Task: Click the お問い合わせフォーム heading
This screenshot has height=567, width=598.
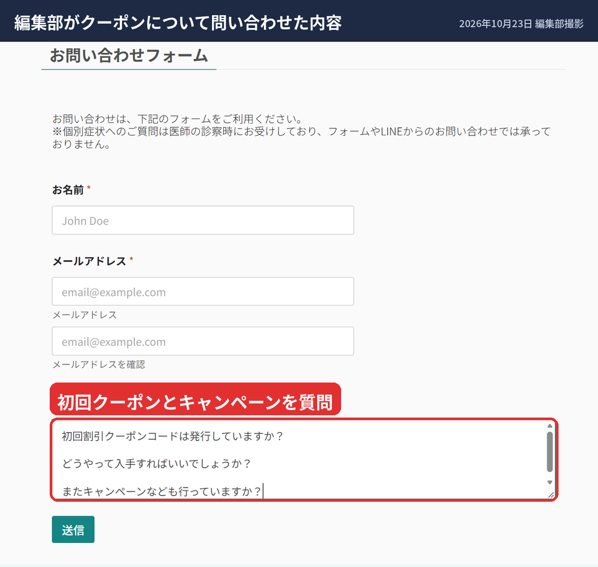Action: click(129, 55)
